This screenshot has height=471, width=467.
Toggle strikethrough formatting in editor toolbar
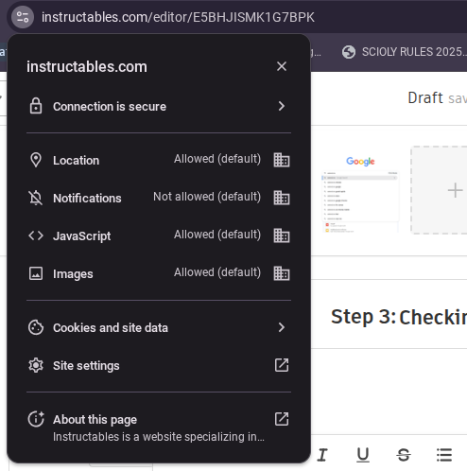[404, 455]
